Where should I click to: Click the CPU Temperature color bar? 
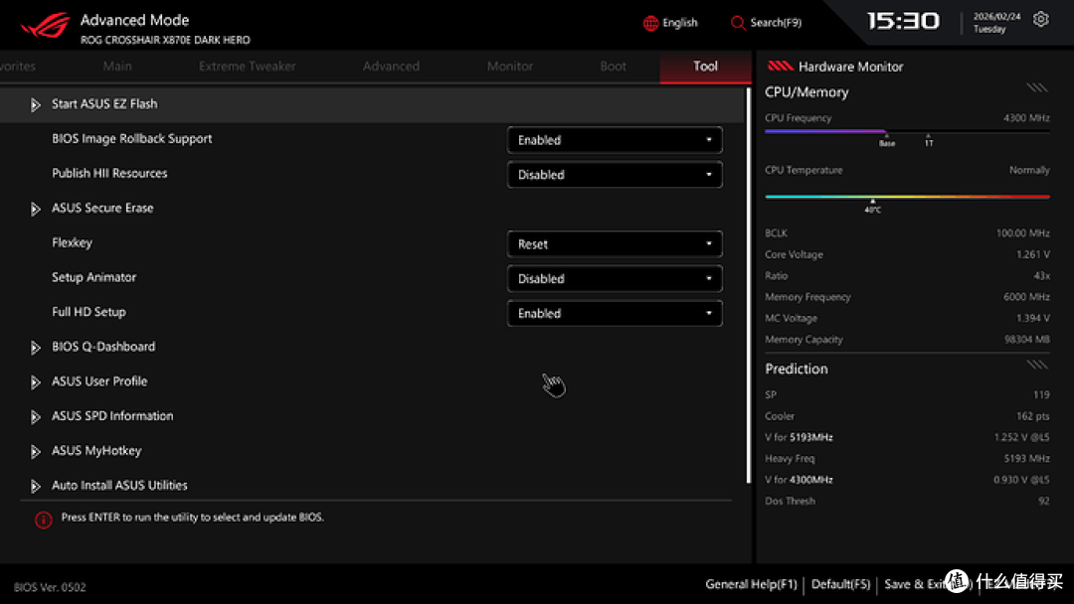click(907, 197)
